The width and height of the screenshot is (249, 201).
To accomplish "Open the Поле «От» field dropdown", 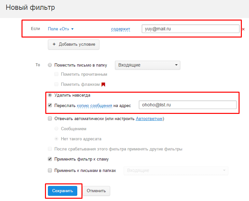I will tap(61, 29).
